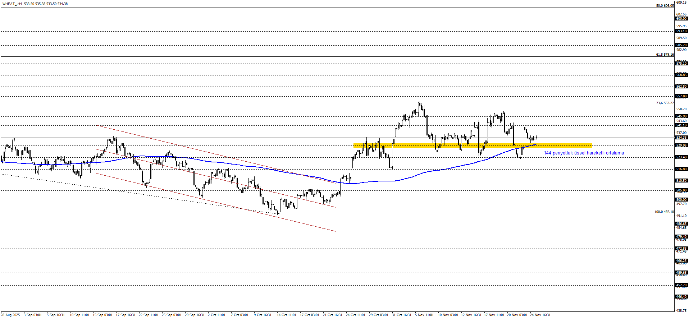Click the 24 Nov 16:31 time label

click(540, 315)
